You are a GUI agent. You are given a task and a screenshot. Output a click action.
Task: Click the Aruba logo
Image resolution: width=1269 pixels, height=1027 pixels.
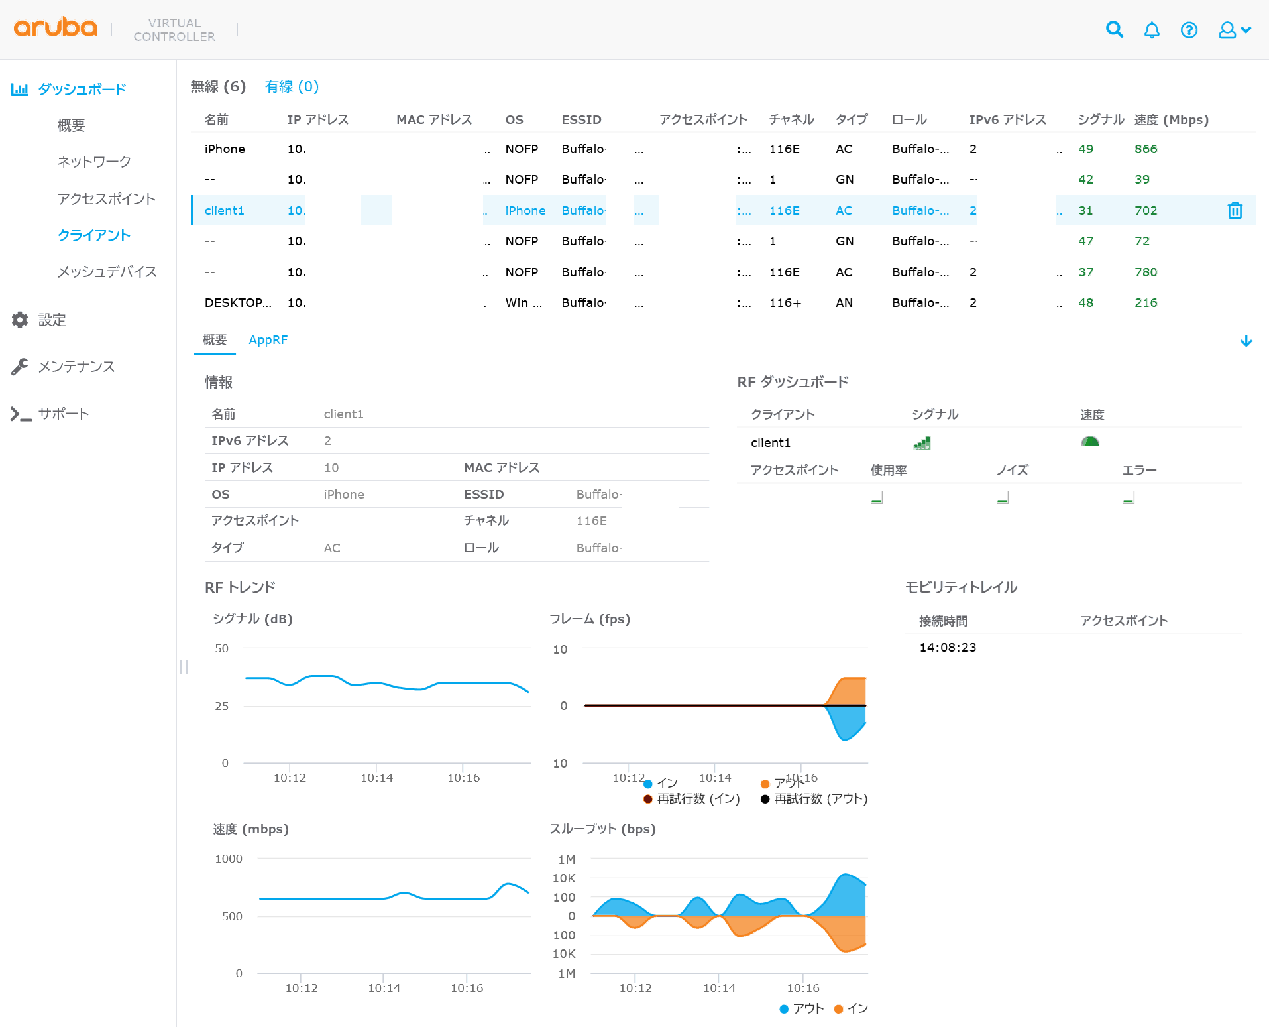point(56,28)
